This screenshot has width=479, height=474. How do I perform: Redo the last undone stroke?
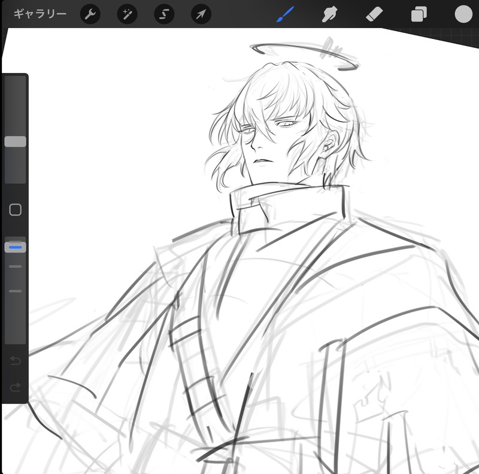16,387
